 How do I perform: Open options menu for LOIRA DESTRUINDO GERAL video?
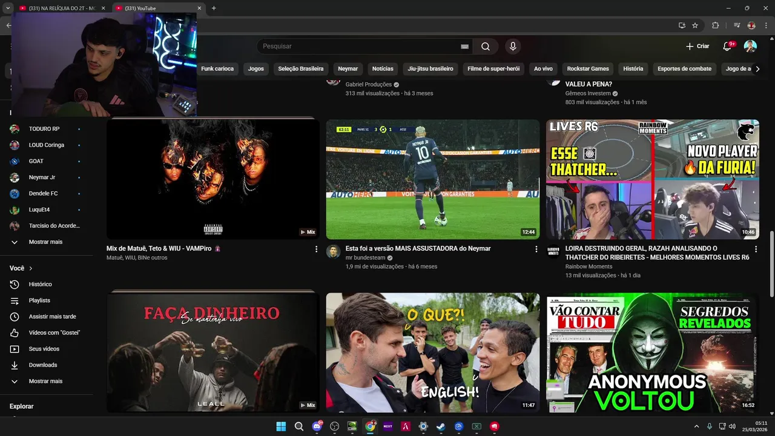coord(756,249)
